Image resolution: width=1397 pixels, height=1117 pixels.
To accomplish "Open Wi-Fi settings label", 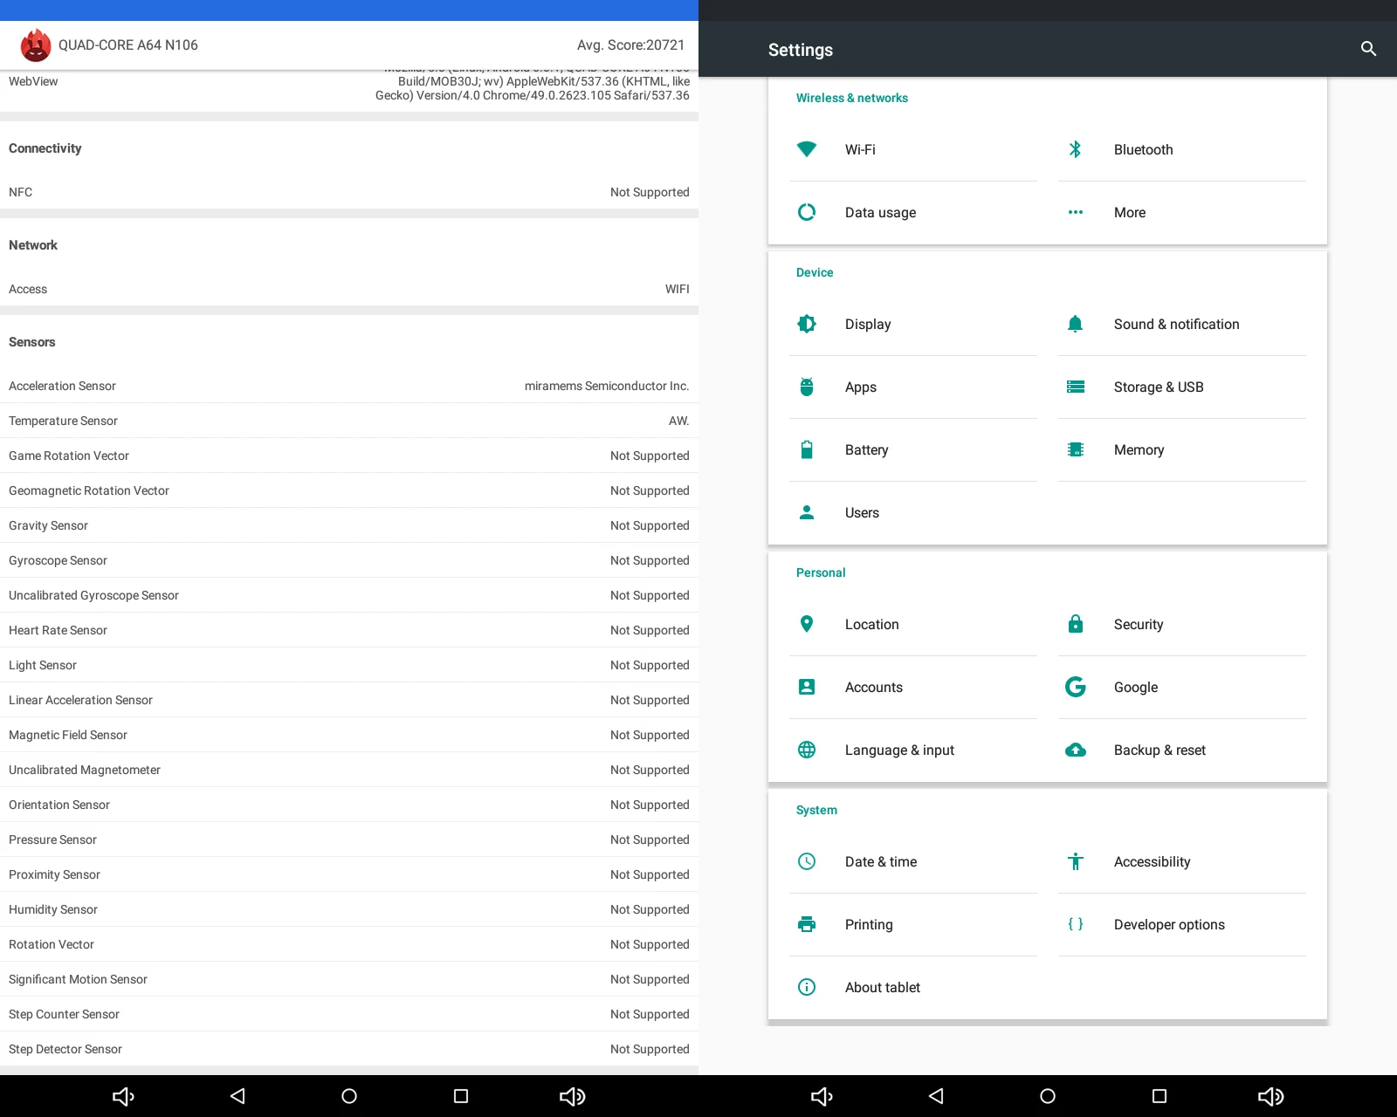I will pos(860,149).
